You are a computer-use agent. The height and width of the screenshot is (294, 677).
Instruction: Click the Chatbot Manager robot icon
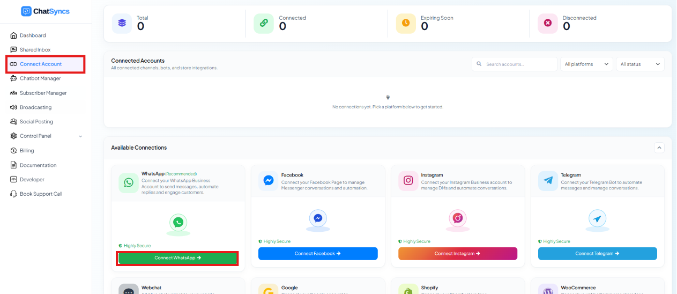pos(13,78)
